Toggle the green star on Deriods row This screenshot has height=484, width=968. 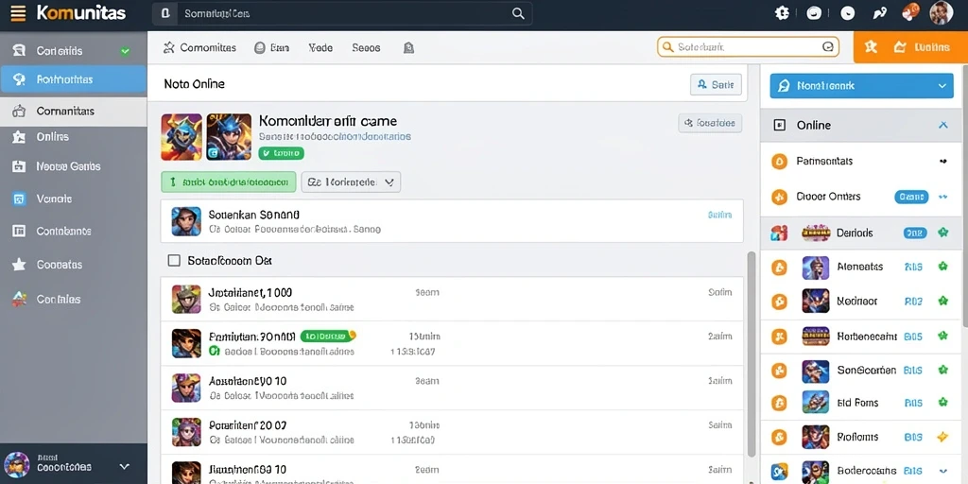tap(942, 233)
